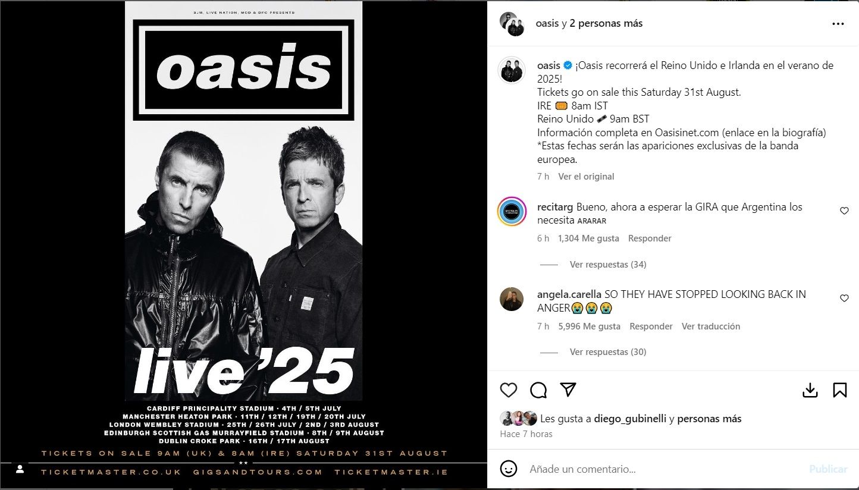
Task: Open '2 personas más' collaborators list
Action: point(606,23)
